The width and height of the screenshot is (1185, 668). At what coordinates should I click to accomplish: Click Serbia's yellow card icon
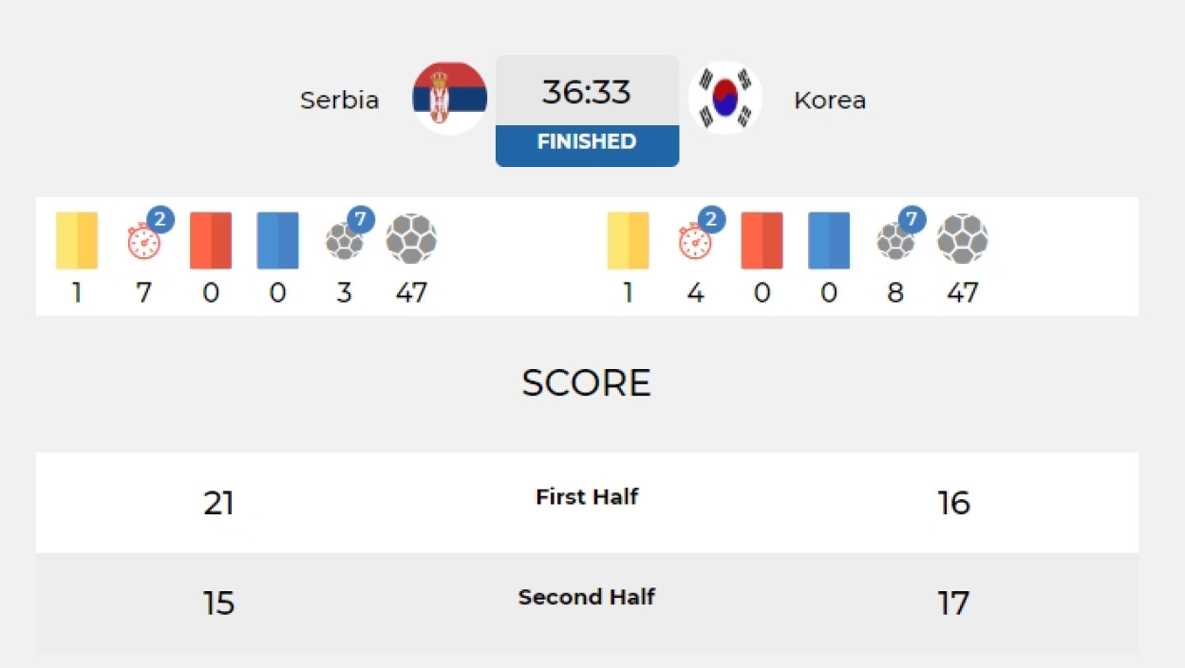tap(77, 240)
